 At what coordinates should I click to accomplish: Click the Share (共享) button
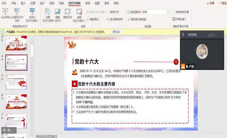210,3
